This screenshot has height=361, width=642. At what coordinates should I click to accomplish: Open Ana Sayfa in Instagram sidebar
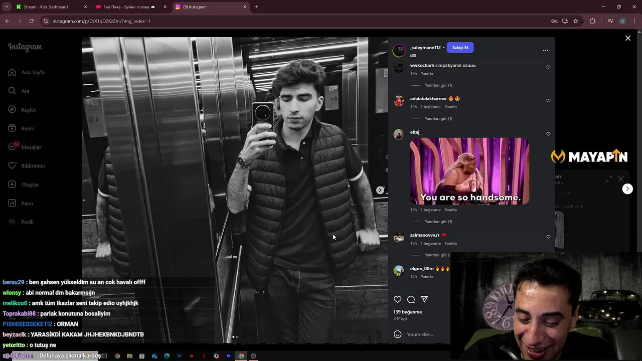pos(27,72)
